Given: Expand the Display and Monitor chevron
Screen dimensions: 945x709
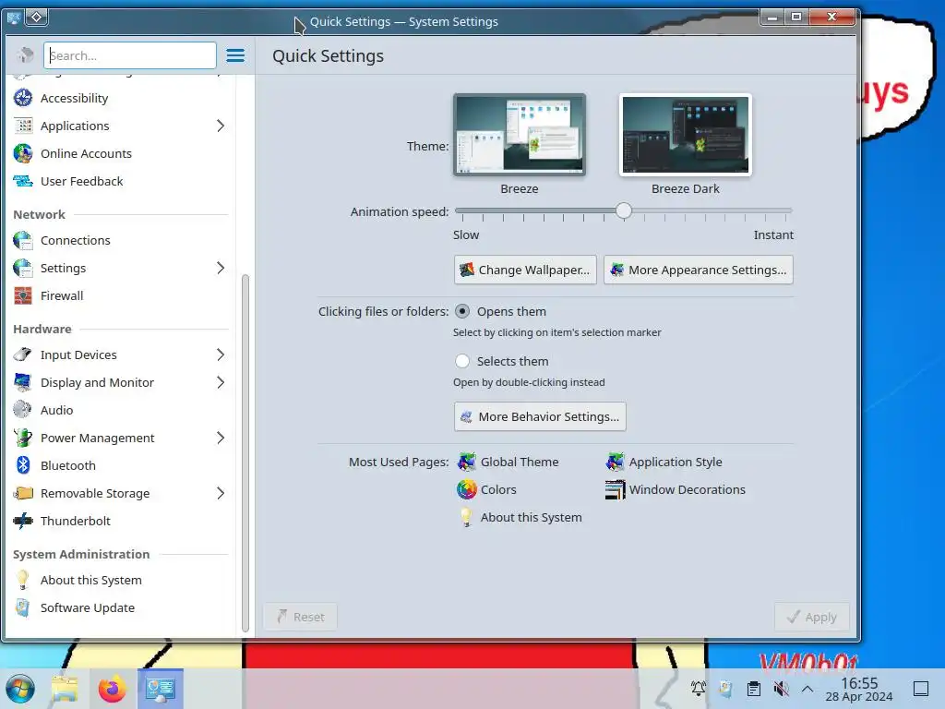Looking at the screenshot, I should 221,382.
